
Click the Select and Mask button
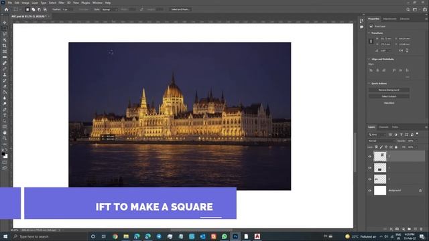pos(180,9)
